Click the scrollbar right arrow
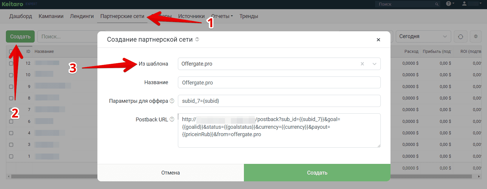This screenshot has width=487, height=189. 479,177
